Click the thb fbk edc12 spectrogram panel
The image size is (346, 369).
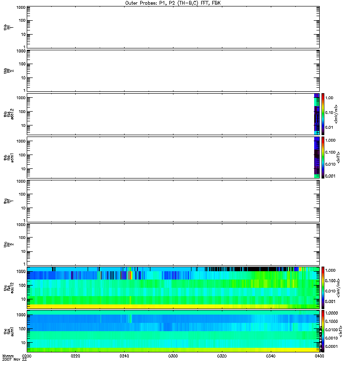(173, 114)
